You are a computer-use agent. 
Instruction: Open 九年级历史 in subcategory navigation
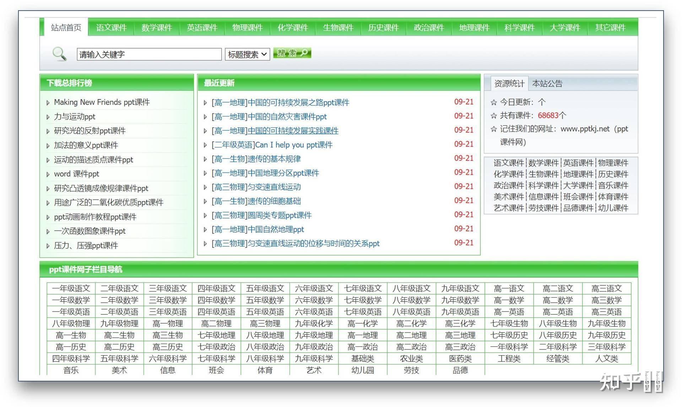(x=606, y=335)
